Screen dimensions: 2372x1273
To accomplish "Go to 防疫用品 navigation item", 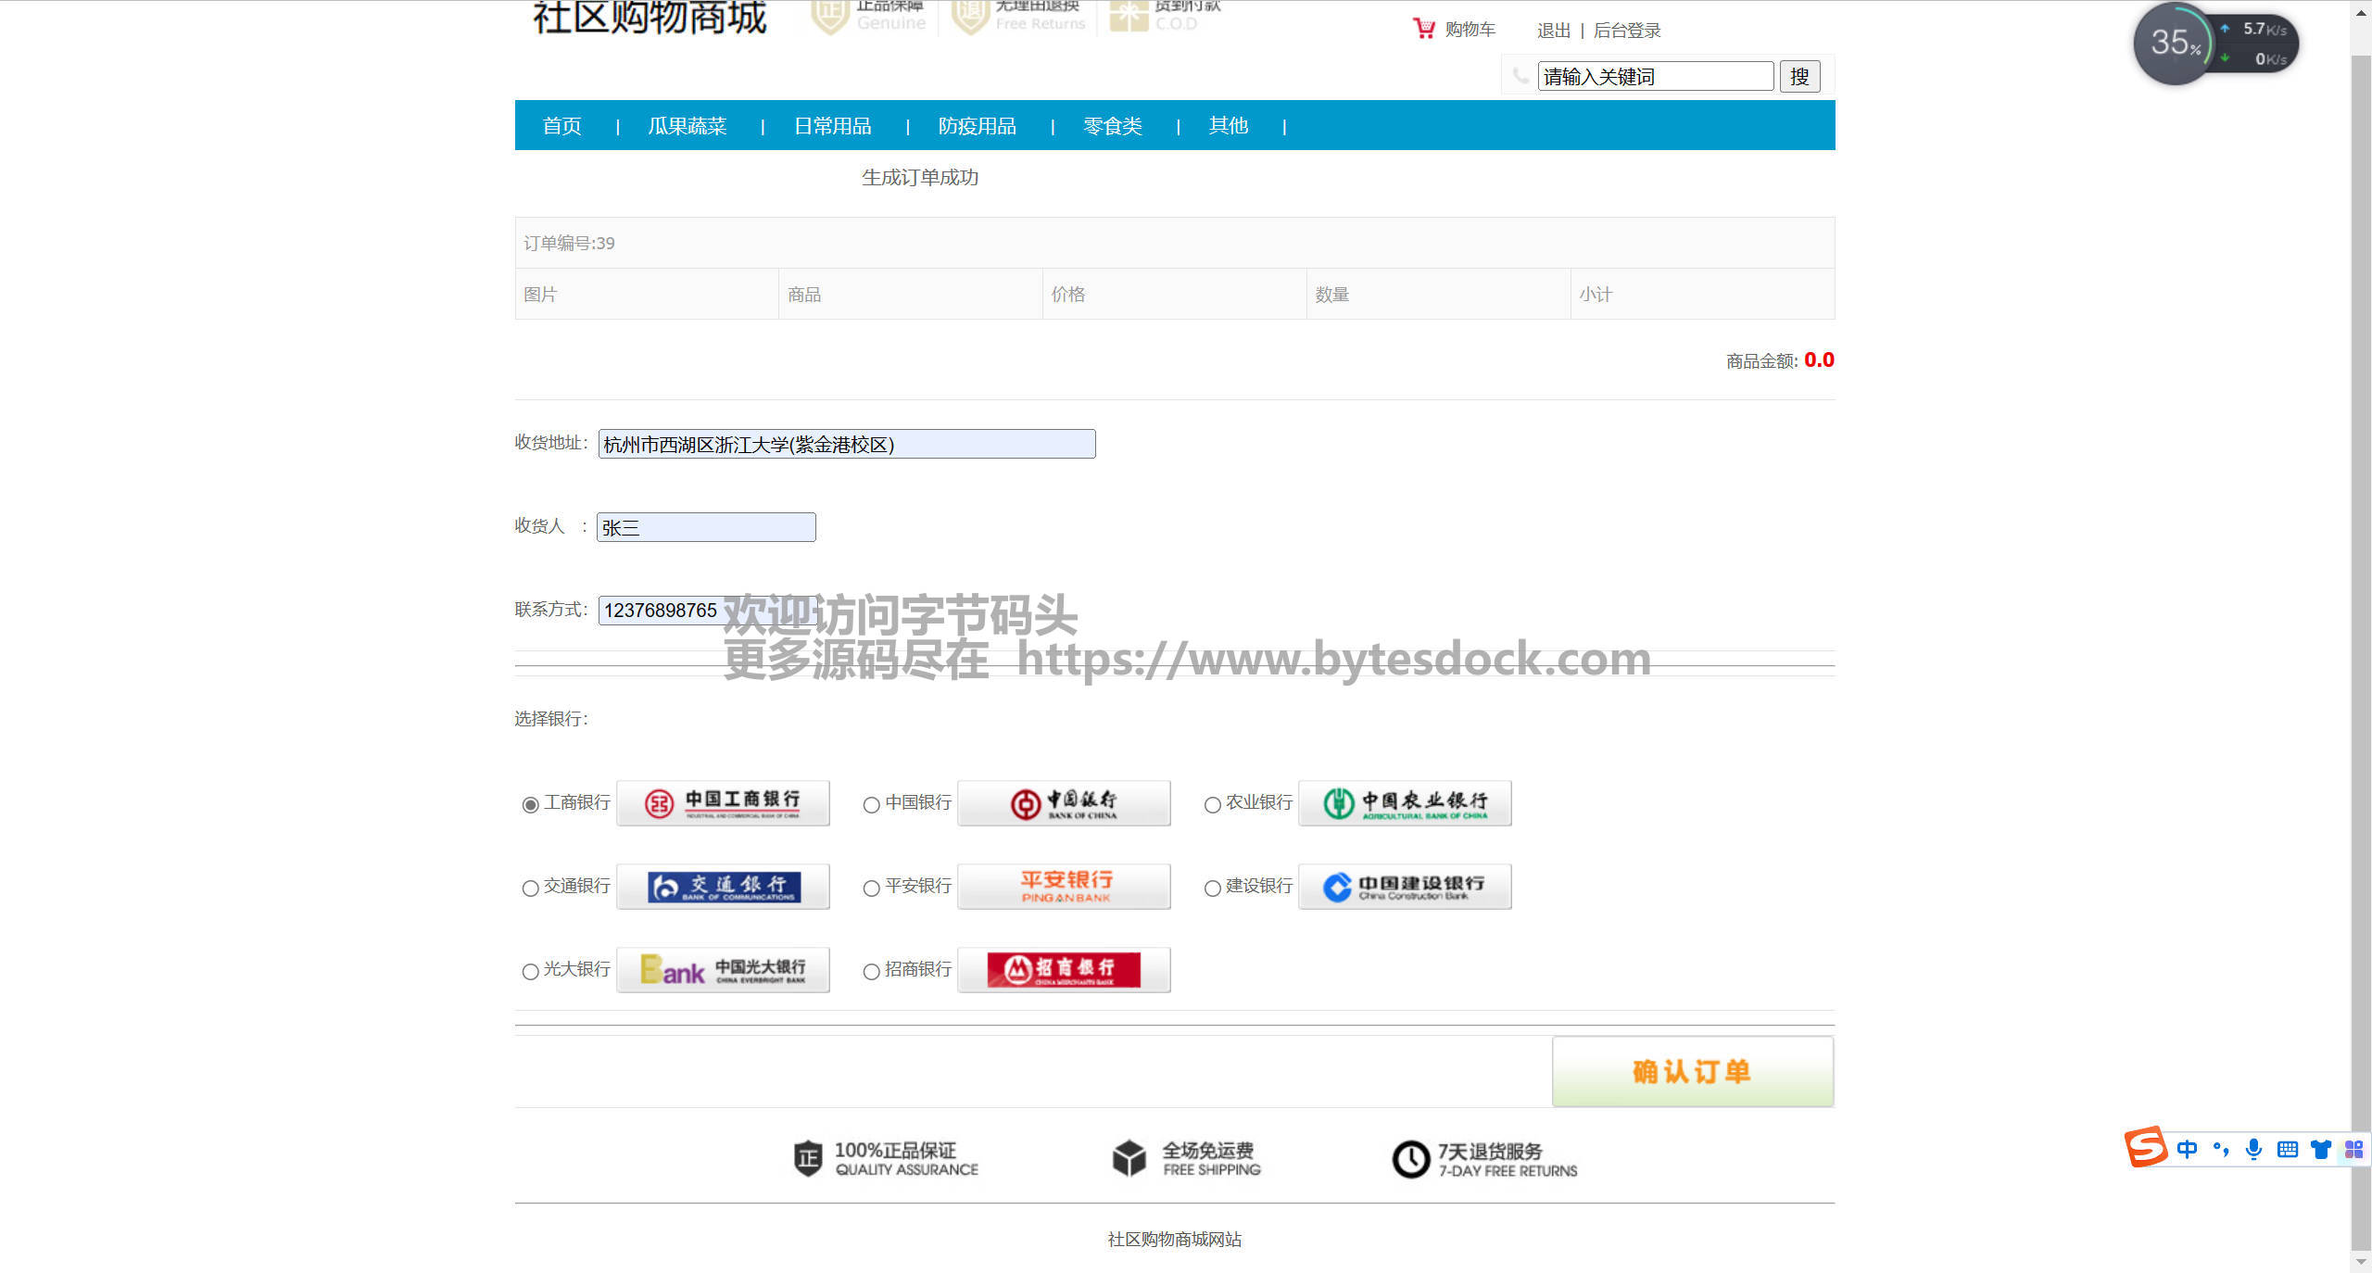I will pos(977,126).
